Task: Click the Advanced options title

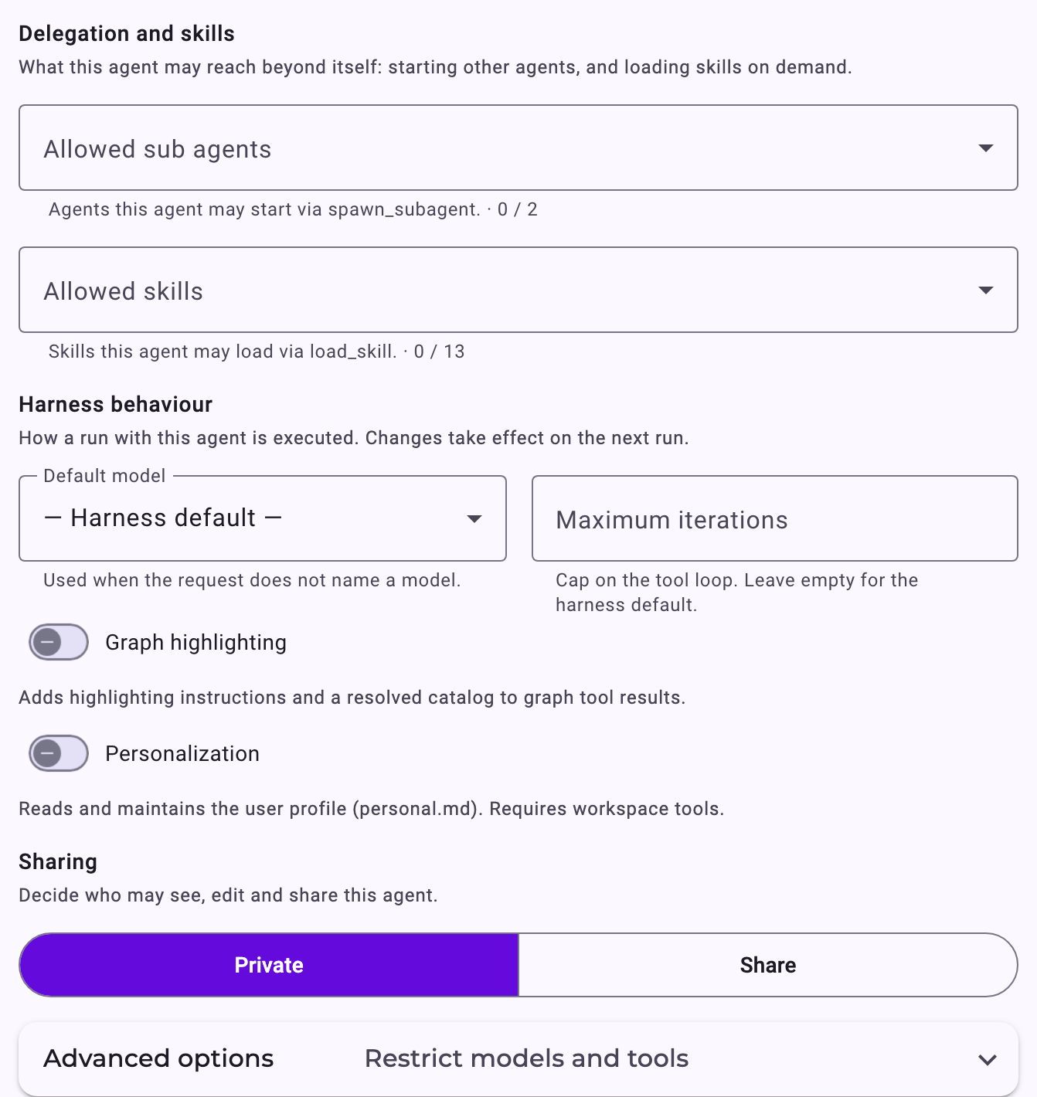Action: [x=158, y=1058]
